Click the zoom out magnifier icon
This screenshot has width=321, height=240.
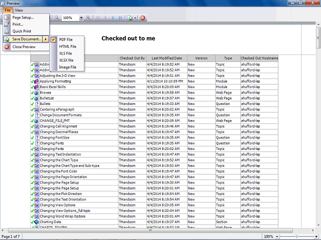tap(57, 18)
